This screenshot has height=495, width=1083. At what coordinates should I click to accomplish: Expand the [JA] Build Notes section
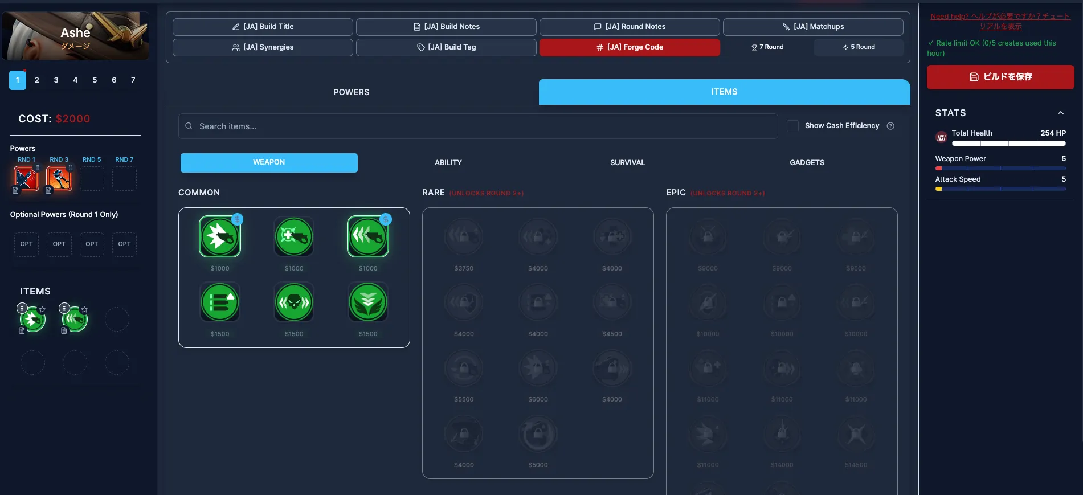[446, 27]
